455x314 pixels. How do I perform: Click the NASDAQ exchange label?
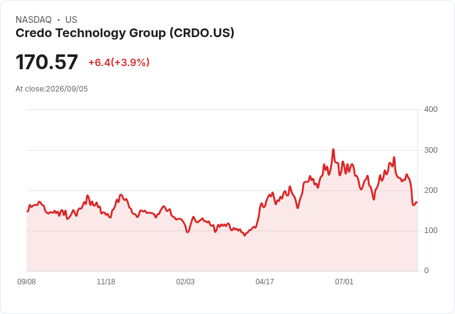coord(33,20)
